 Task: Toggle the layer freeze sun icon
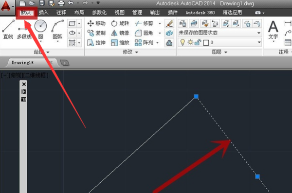coord(190,42)
